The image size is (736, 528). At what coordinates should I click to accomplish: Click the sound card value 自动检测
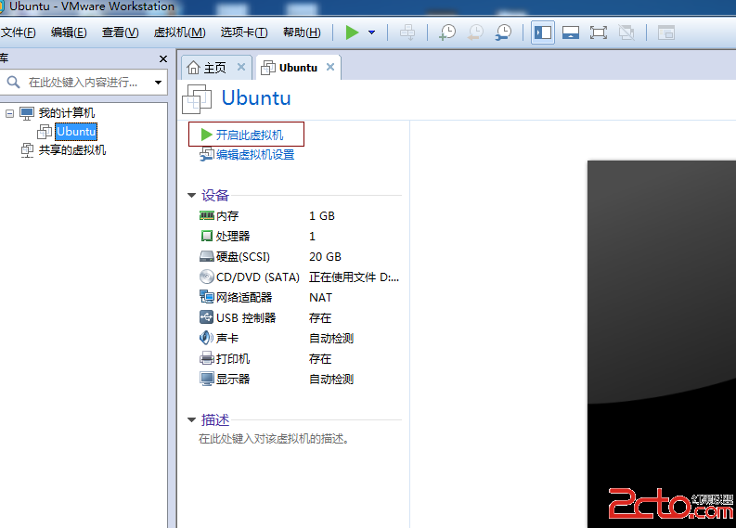(x=331, y=339)
